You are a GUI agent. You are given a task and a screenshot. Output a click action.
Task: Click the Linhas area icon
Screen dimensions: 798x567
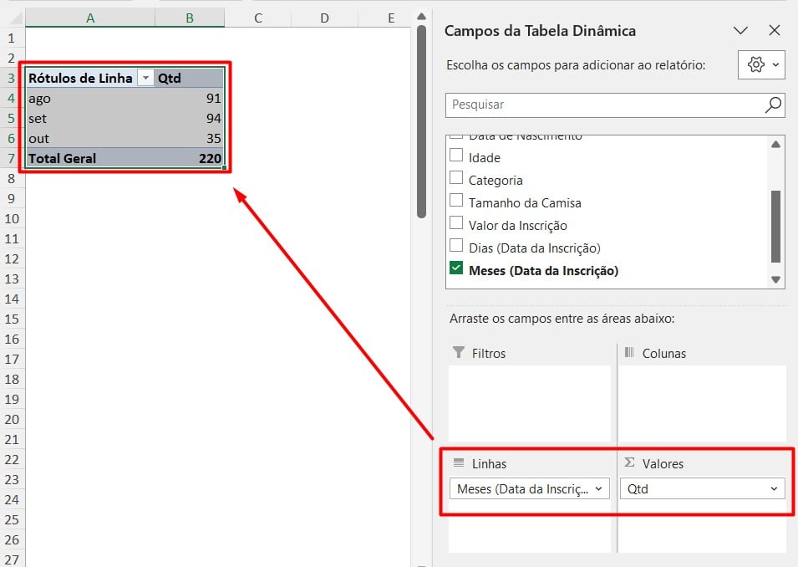[458, 463]
